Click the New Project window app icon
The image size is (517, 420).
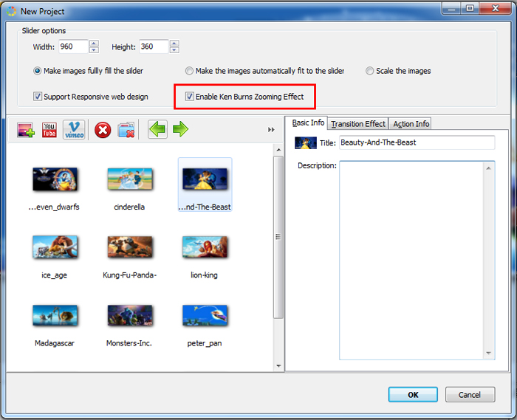[x=11, y=11]
